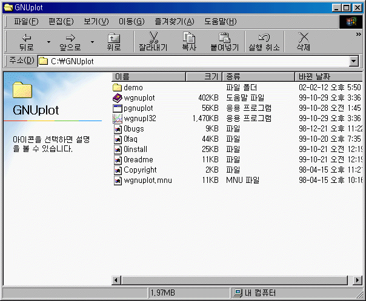This screenshot has height=301, width=366.
Task: Click the date 02-02-12 오후 5:50
Action: coord(330,87)
